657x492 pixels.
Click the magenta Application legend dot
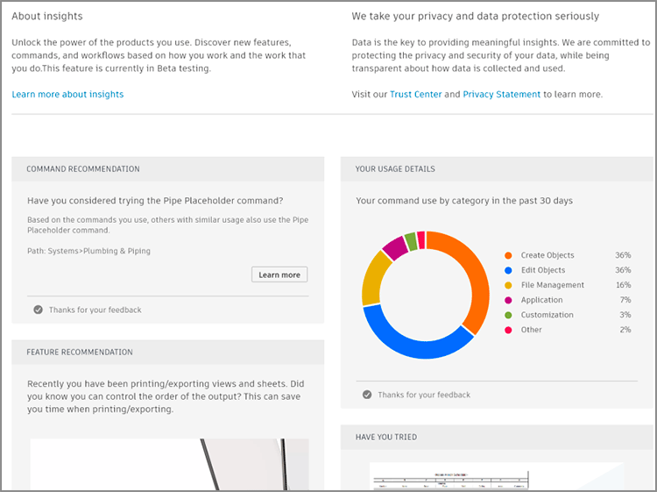click(508, 300)
